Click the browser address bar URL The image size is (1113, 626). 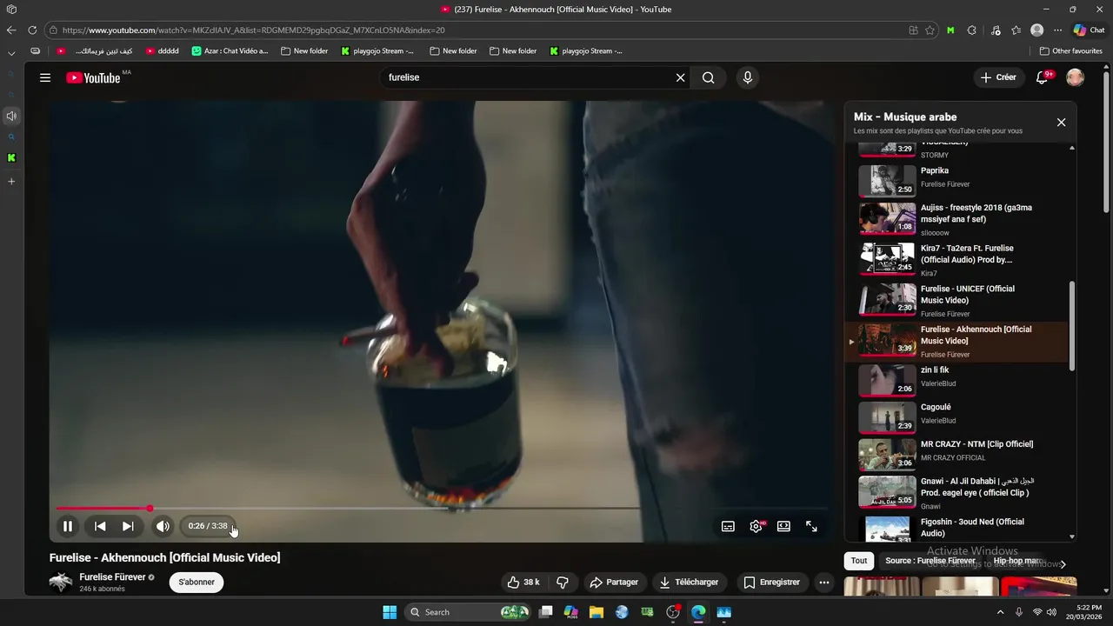point(254,30)
